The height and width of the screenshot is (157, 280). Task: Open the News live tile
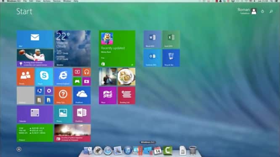point(72,133)
